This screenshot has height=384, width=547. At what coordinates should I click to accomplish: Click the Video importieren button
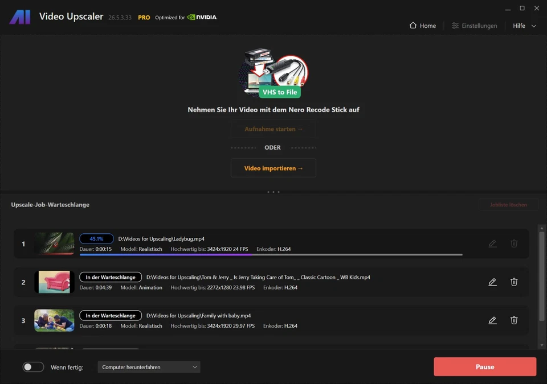[x=273, y=168]
